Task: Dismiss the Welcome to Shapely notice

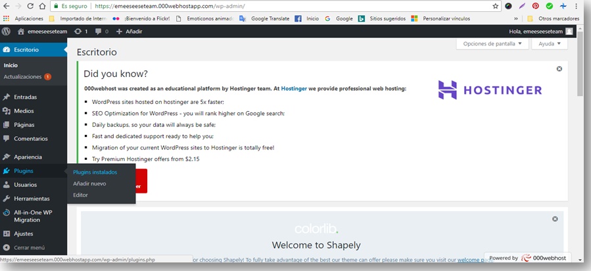Action: tap(555, 219)
